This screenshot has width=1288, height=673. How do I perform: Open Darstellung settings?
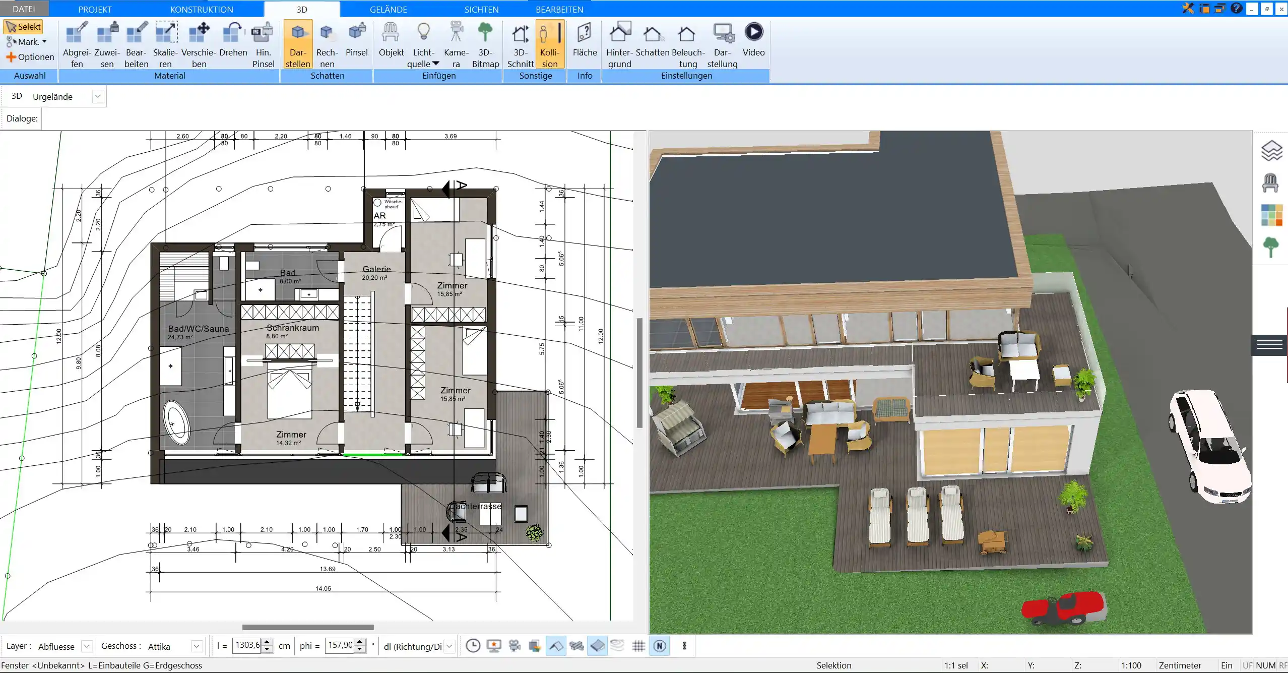coord(722,44)
